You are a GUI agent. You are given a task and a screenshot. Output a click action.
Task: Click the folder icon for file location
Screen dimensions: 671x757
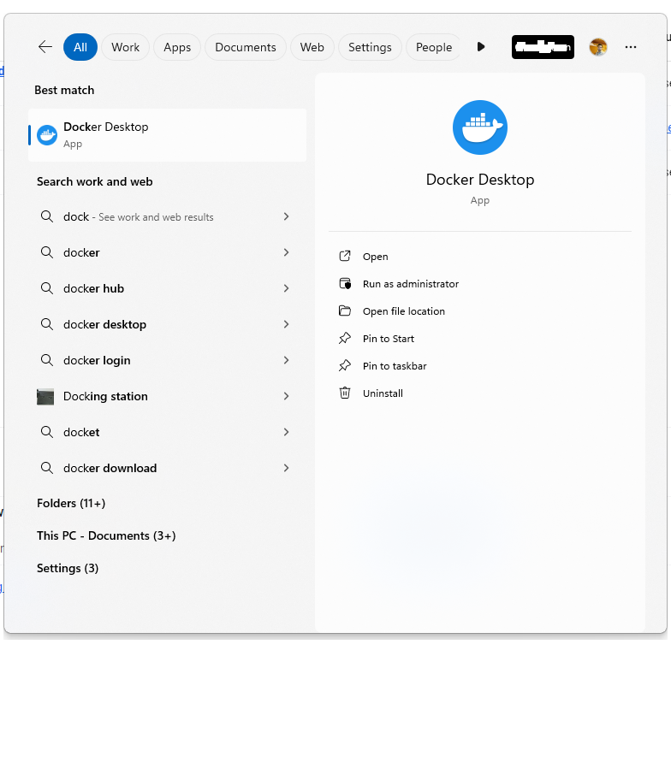point(345,310)
